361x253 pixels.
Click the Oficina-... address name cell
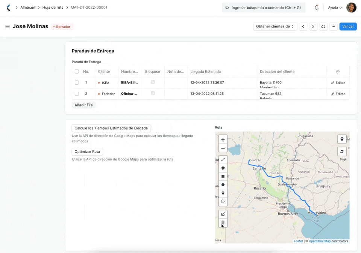point(130,94)
